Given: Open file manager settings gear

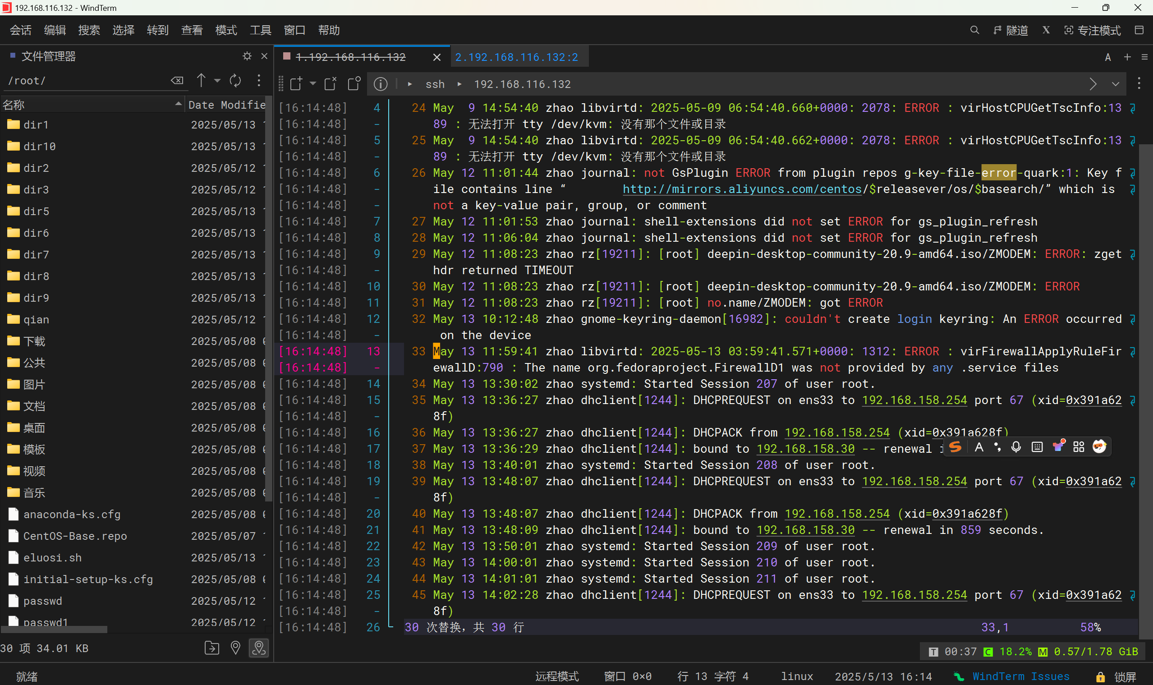Looking at the screenshot, I should [x=247, y=56].
